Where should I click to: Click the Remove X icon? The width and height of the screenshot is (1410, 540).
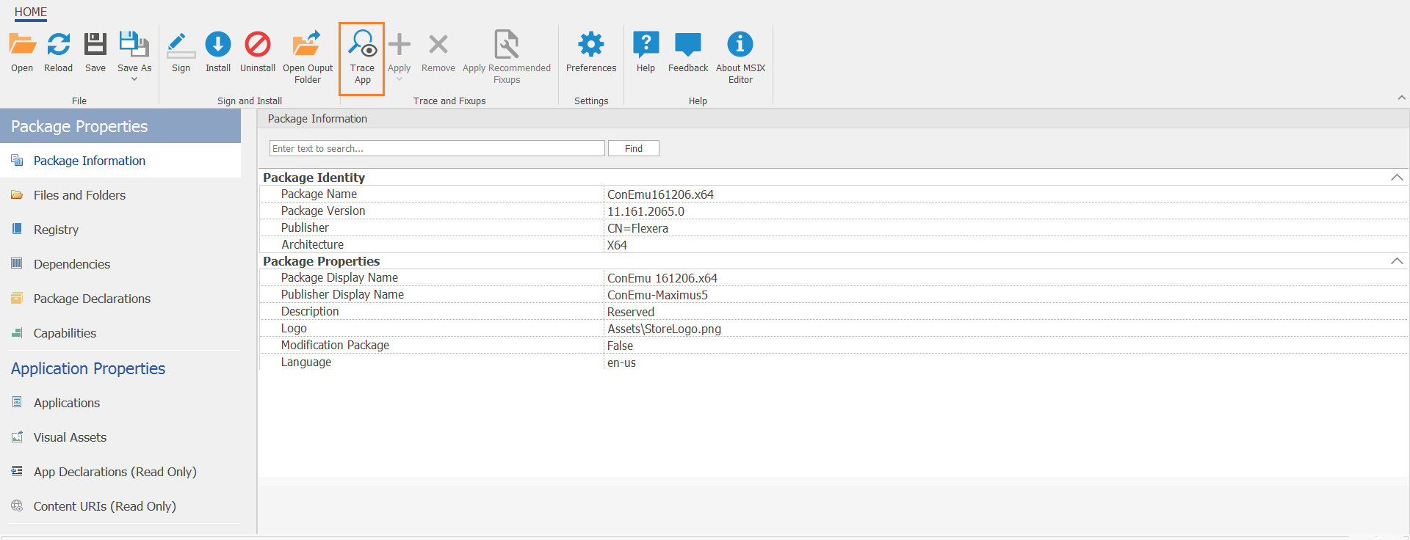438,44
